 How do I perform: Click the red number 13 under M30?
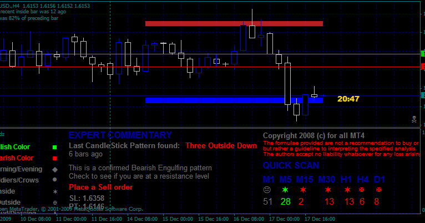330,201
